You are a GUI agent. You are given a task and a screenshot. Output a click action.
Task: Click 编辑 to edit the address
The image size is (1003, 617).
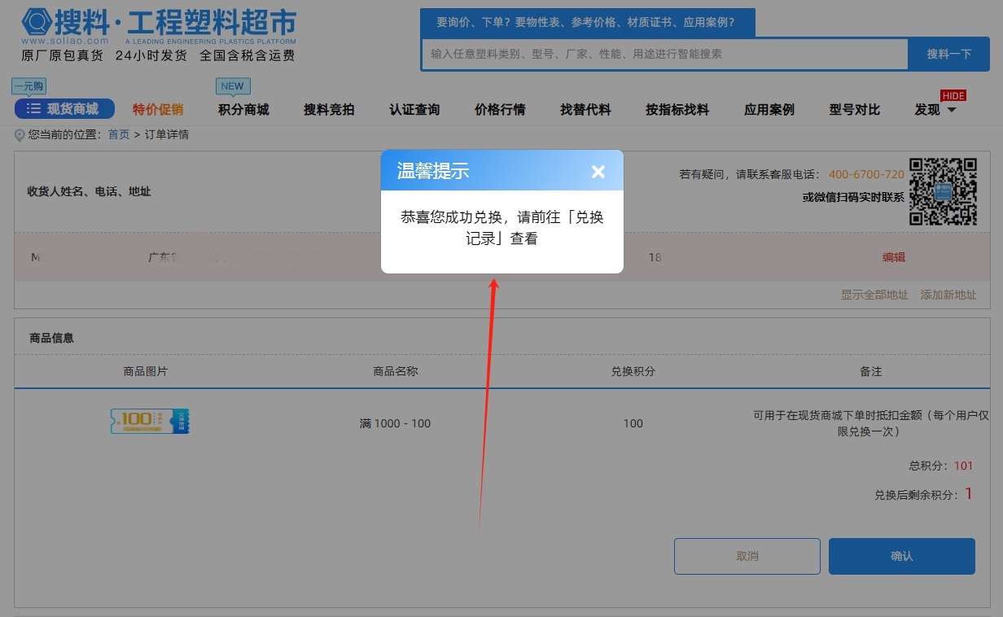894,257
